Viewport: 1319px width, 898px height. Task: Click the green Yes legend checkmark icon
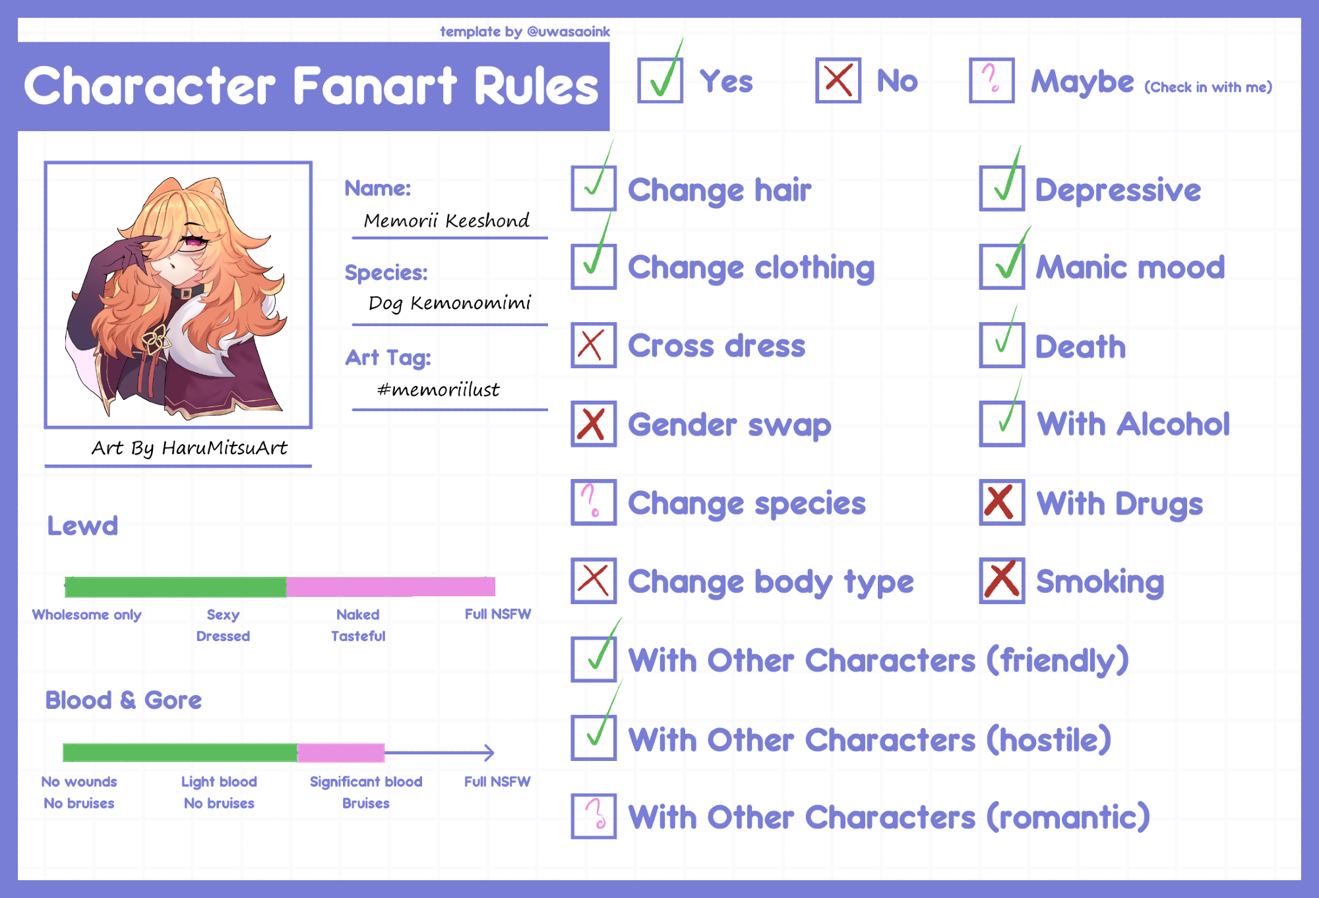coord(660,80)
